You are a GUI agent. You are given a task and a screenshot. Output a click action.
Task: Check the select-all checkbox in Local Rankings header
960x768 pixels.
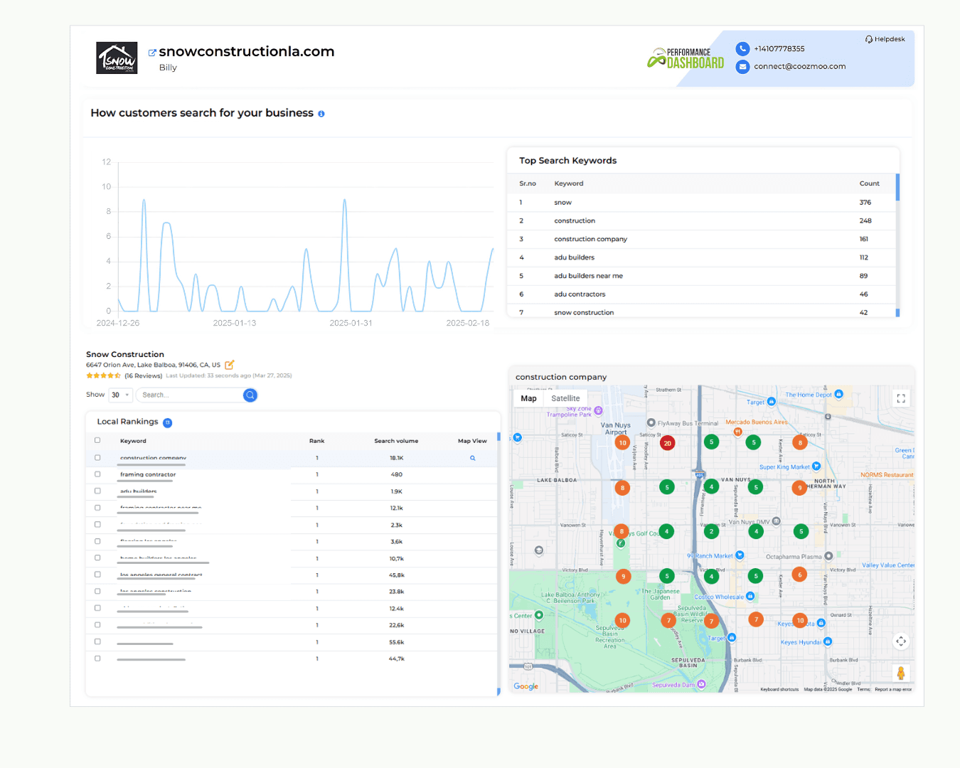click(97, 440)
